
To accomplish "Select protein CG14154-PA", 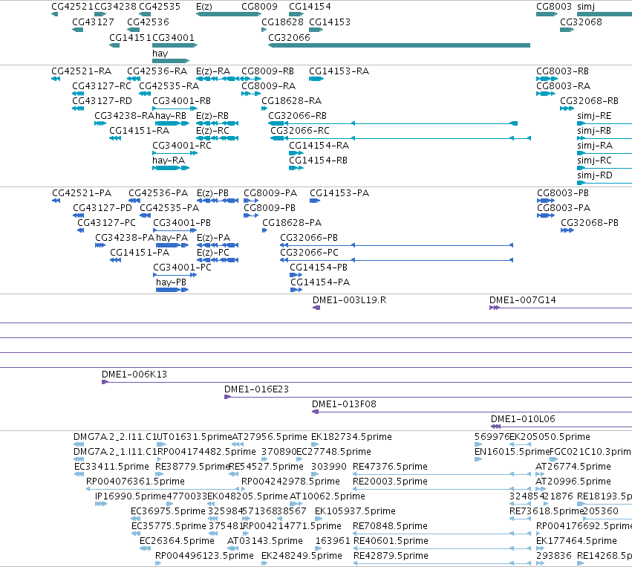I will pos(320,282).
